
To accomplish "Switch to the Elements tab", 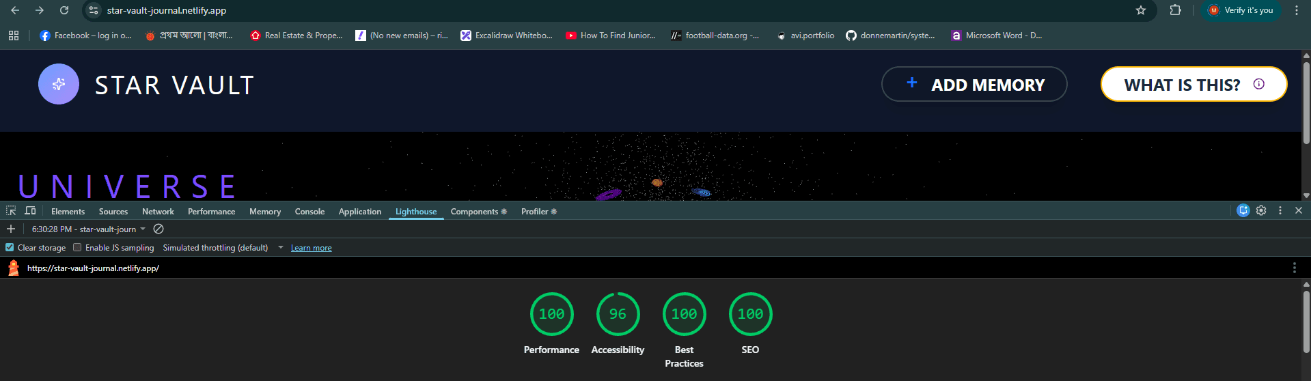I will 68,211.
